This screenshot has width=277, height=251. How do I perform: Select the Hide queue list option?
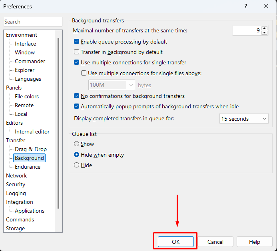[77, 165]
